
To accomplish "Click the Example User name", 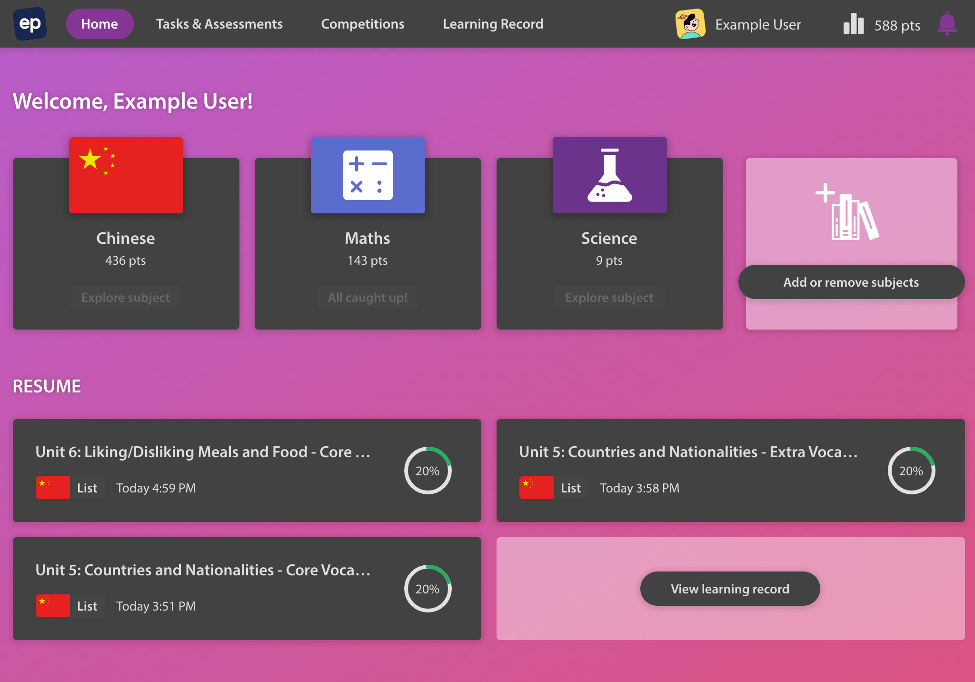I will pos(758,25).
